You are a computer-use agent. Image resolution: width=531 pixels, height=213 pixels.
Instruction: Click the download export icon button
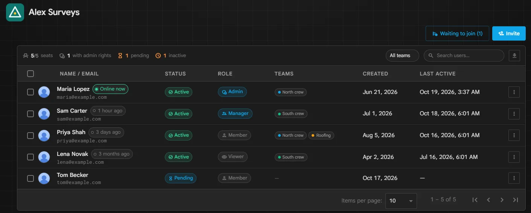(514, 56)
